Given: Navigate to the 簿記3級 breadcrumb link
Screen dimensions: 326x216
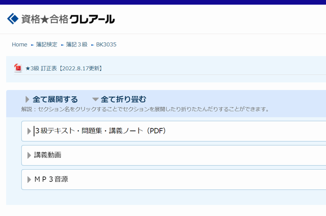Looking at the screenshot, I should click(x=76, y=45).
